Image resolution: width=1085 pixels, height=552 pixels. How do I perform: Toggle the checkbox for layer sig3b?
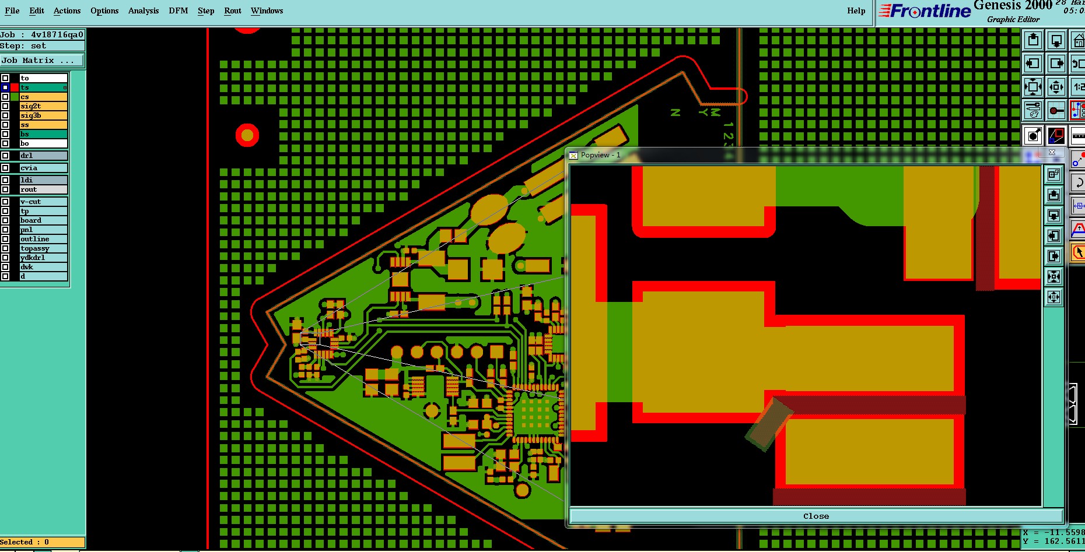[5, 115]
